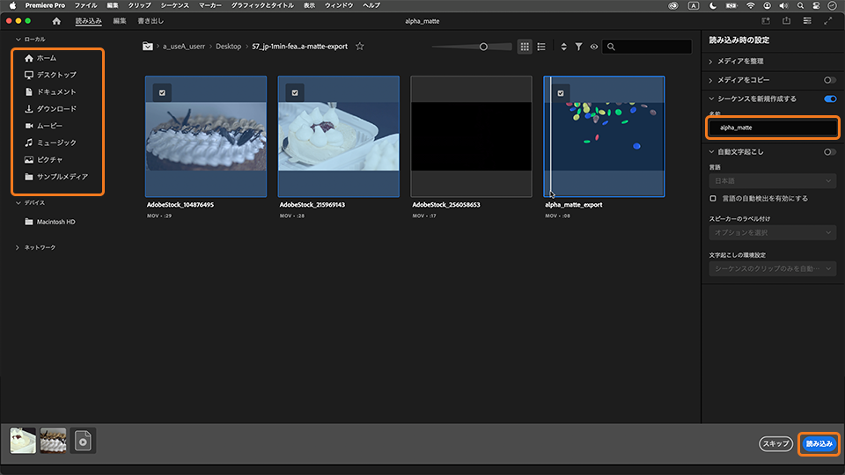Switch to 書き出し tab

click(151, 21)
